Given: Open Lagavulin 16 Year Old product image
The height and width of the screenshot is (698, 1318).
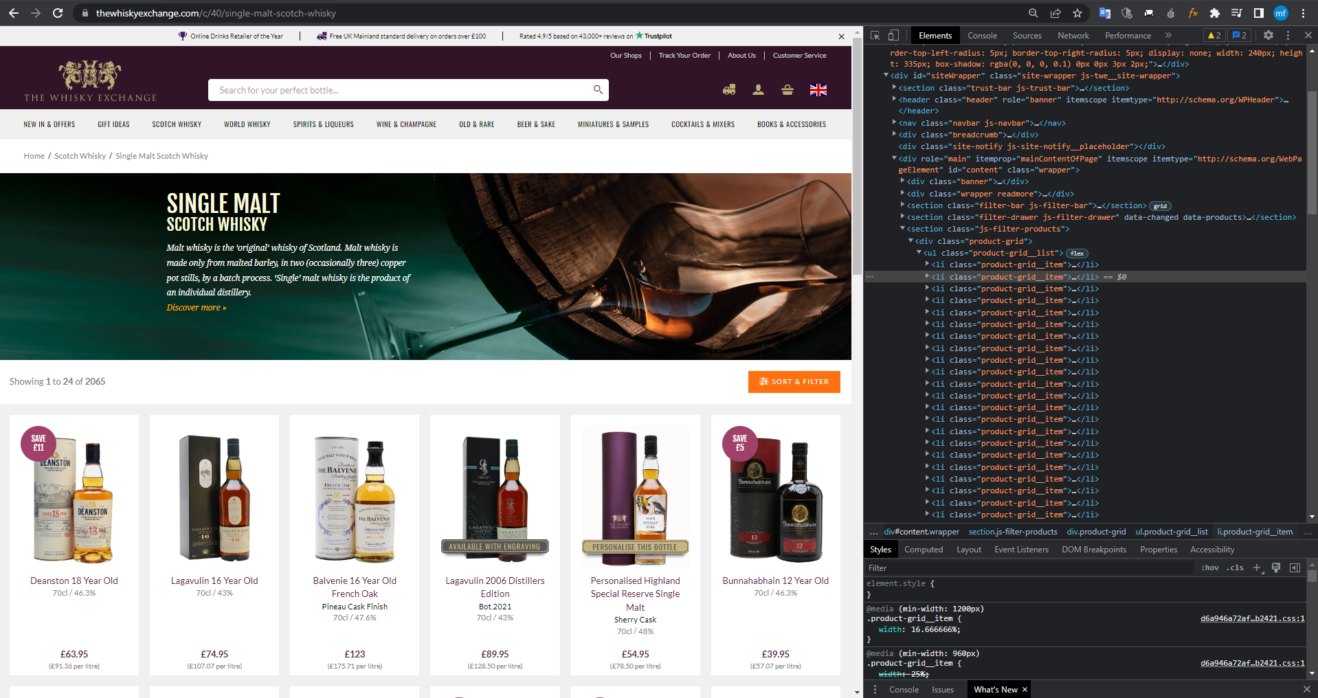Looking at the screenshot, I should [x=214, y=499].
